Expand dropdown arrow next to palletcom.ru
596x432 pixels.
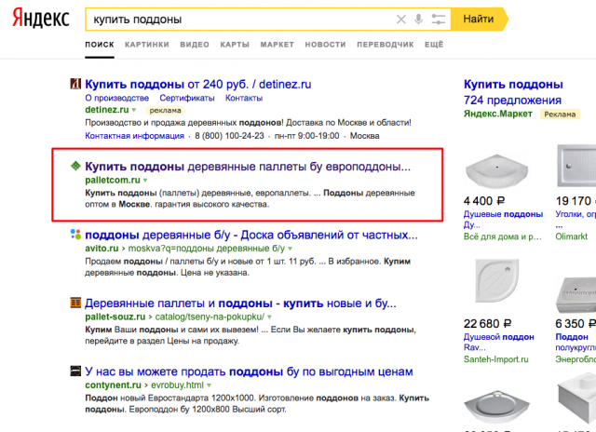[145, 181]
